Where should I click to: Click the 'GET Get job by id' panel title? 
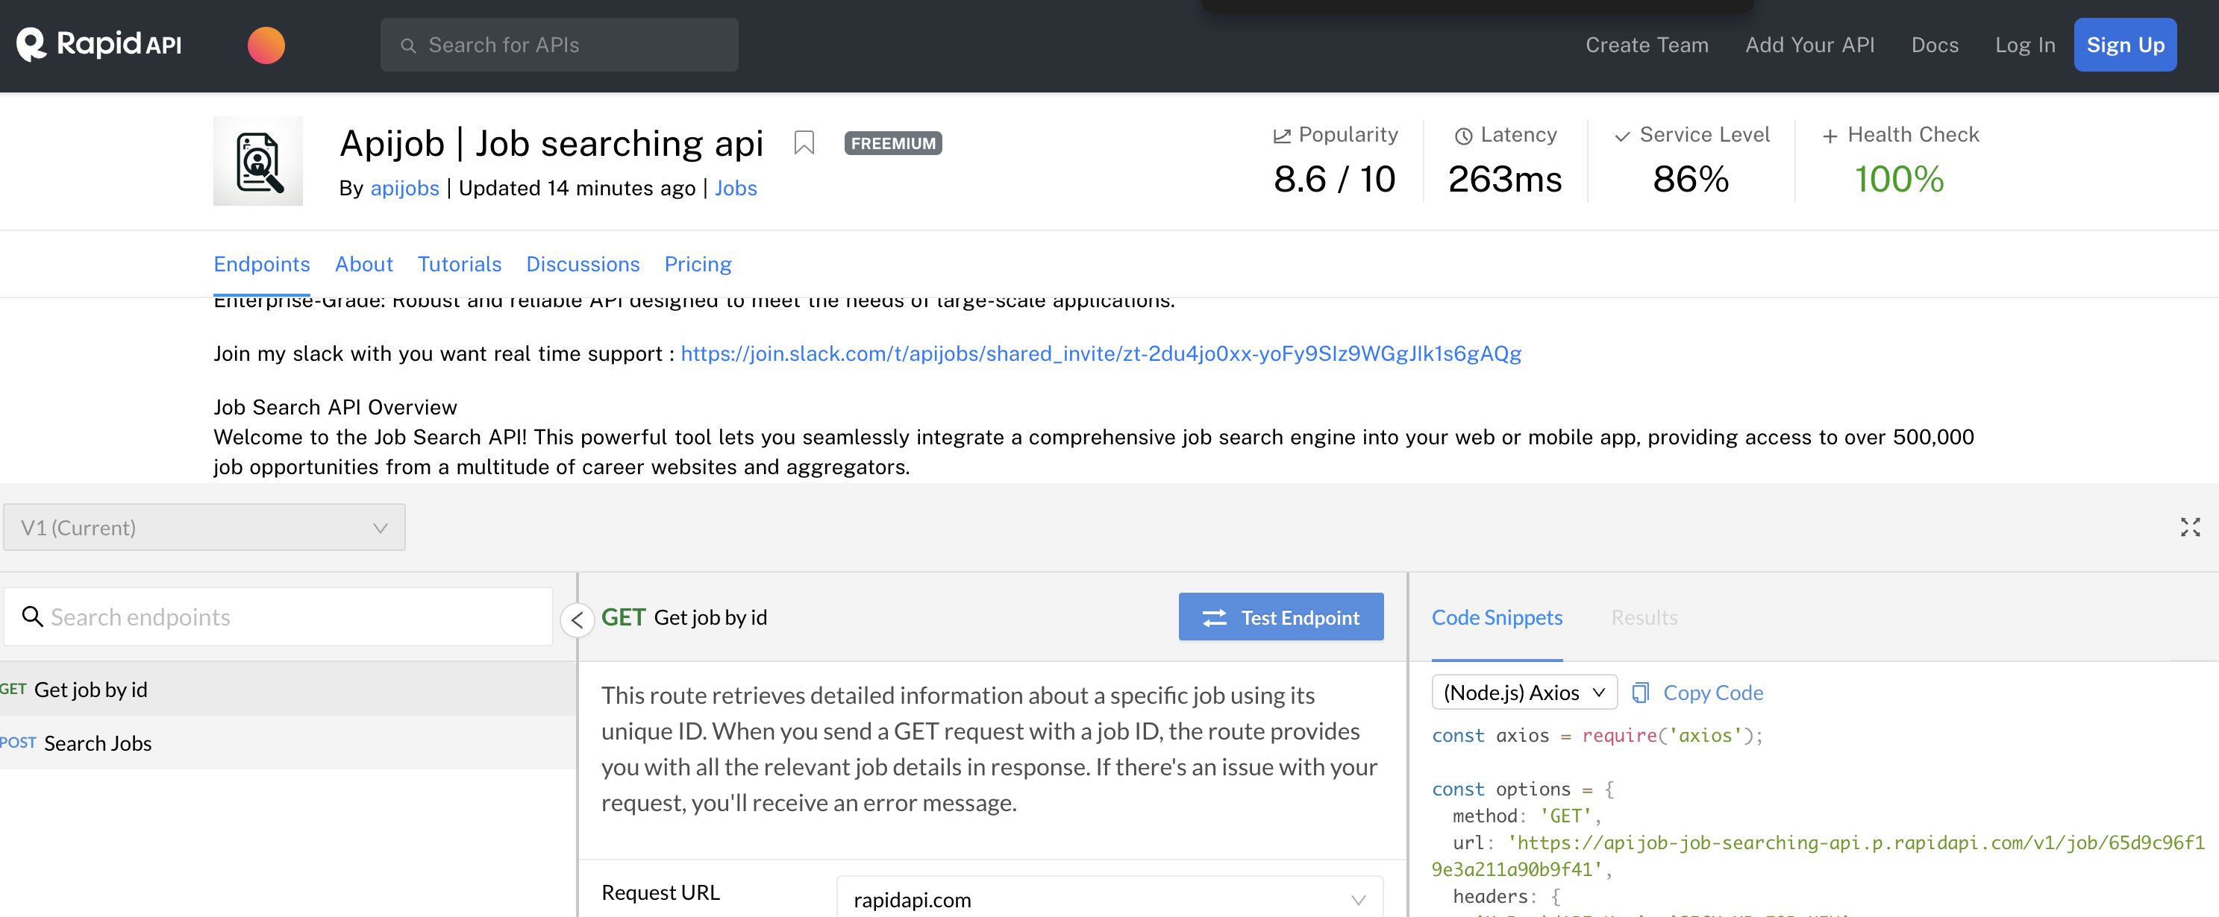pyautogui.click(x=684, y=617)
